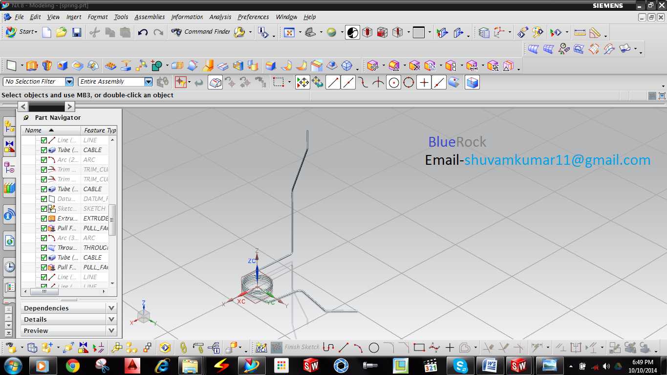Click the Command Finder binoculars icon
The width and height of the screenshot is (667, 375).
click(x=177, y=32)
